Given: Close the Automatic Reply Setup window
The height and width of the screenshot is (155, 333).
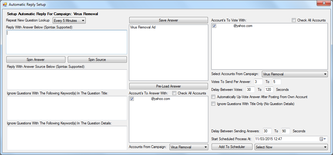Looking at the screenshot, I should click(x=324, y=3).
